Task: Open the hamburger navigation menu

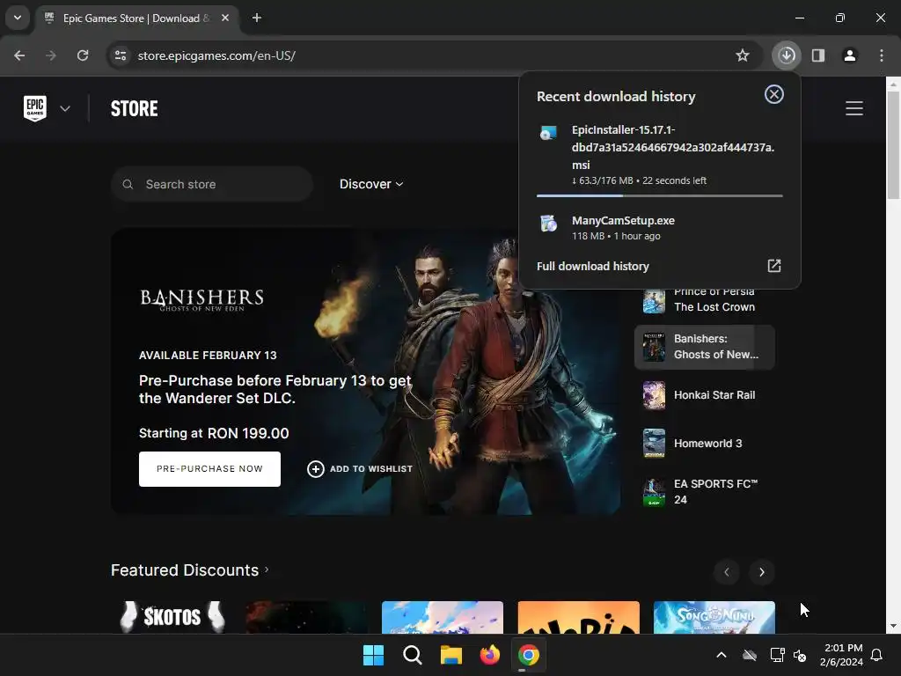Action: (853, 108)
